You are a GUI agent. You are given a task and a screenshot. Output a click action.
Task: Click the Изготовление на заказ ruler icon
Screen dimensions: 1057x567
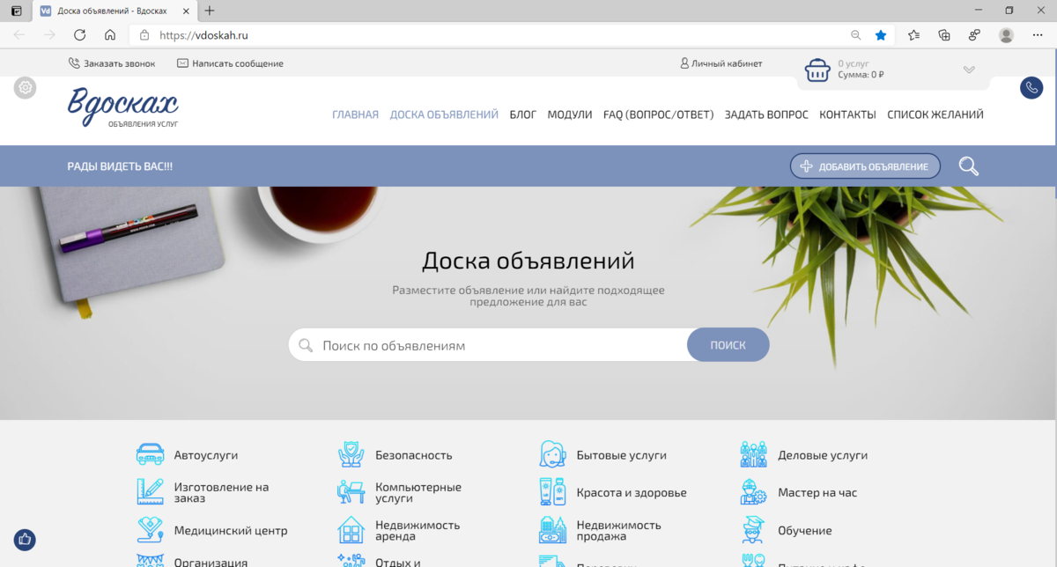point(150,492)
